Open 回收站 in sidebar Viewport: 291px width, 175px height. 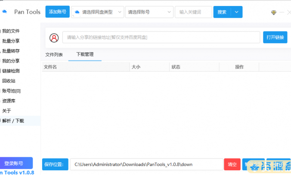point(9,81)
